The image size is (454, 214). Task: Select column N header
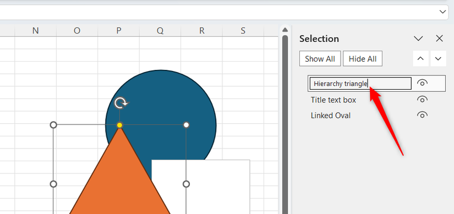click(x=35, y=31)
